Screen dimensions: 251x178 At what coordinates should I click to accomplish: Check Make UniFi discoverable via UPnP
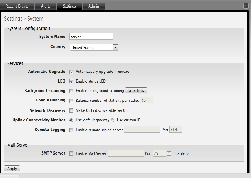tap(72, 111)
